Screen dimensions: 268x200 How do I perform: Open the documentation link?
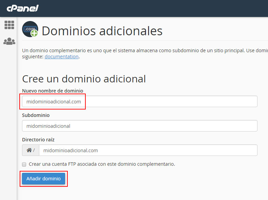62,57
